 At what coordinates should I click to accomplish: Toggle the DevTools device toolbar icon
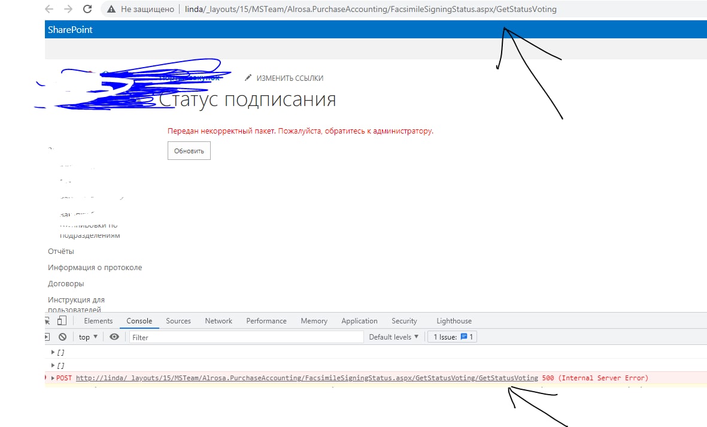62,320
